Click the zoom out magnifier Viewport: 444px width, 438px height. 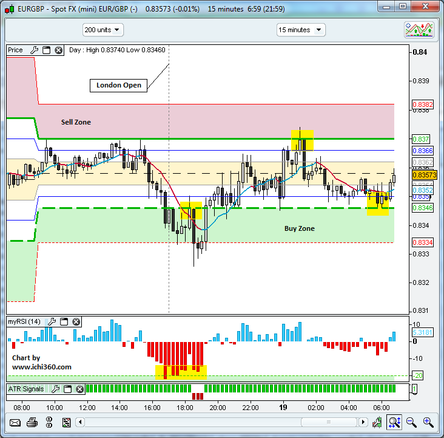[411, 422]
